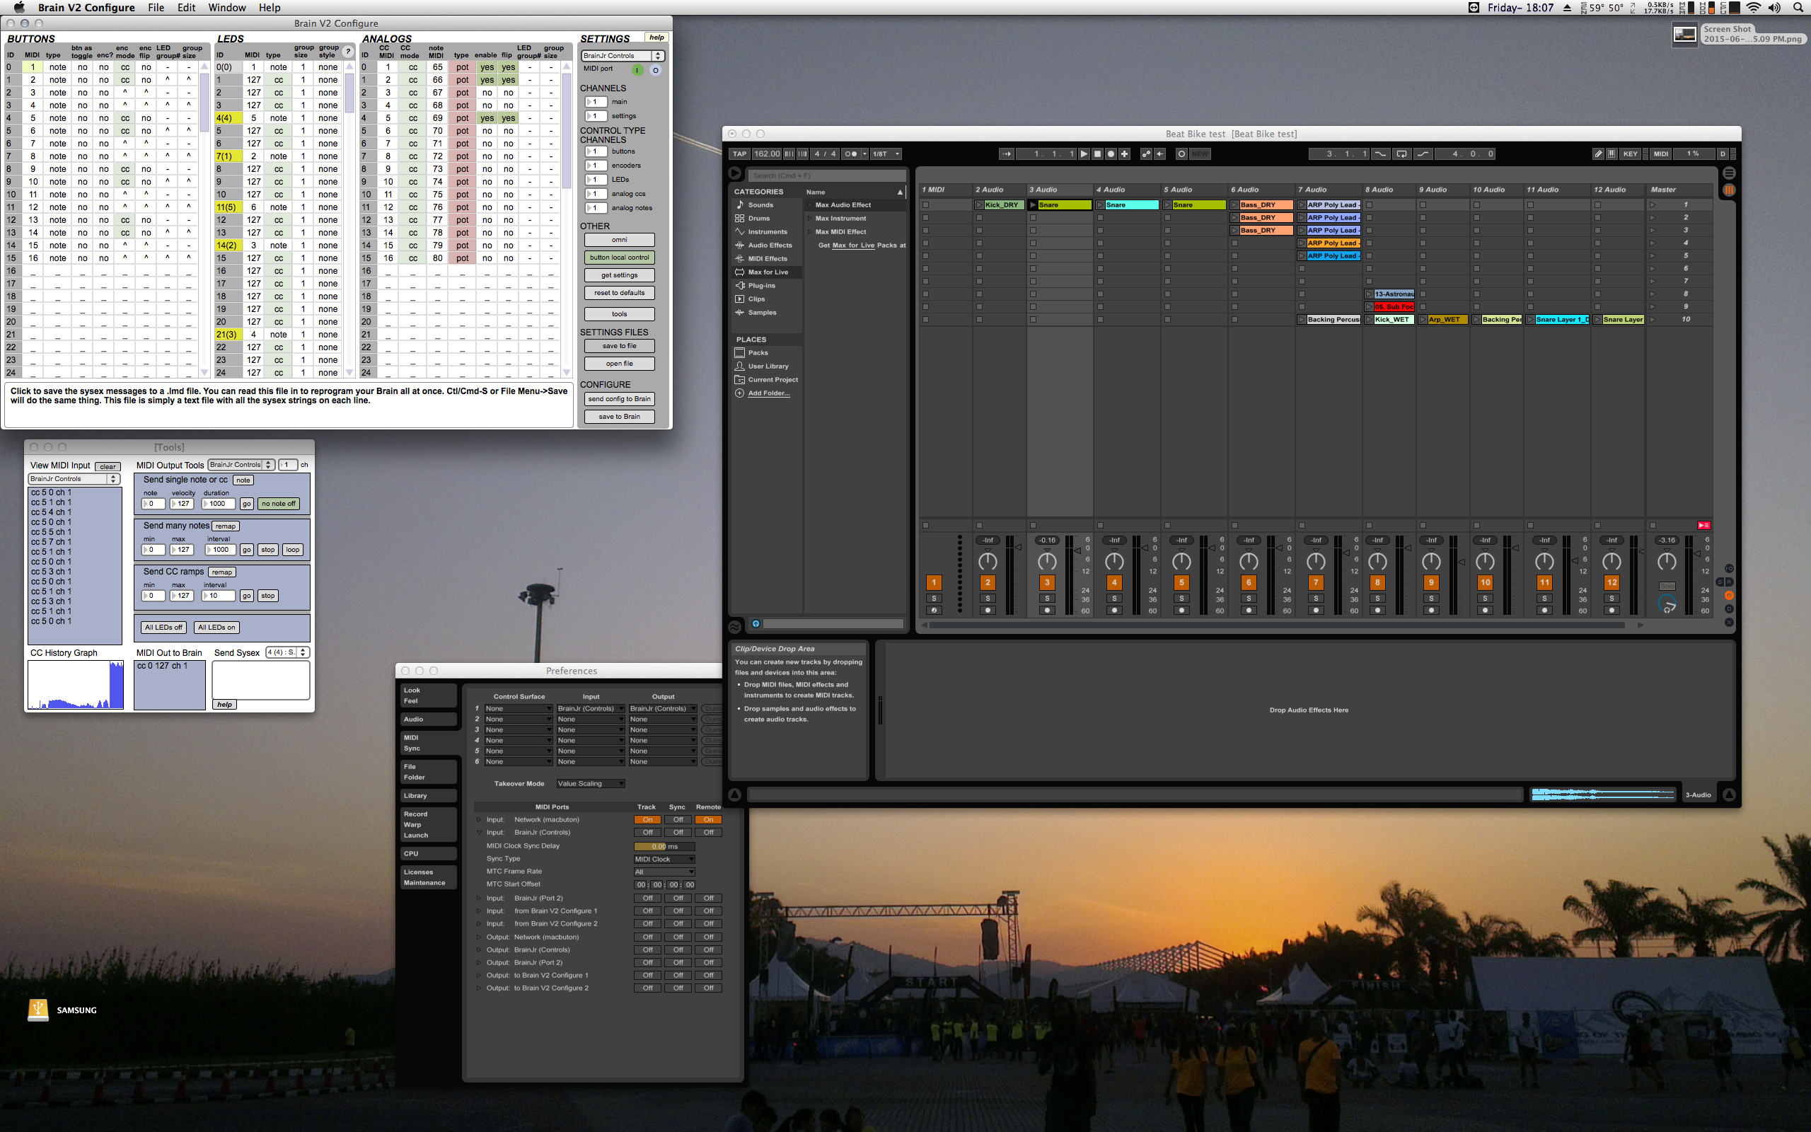Click the Sounds category icon in browser
The height and width of the screenshot is (1132, 1811).
click(739, 204)
